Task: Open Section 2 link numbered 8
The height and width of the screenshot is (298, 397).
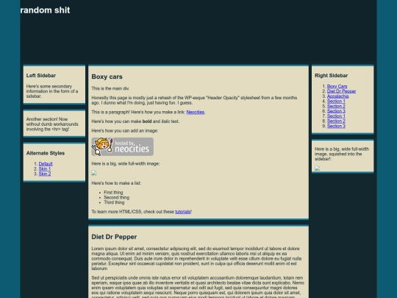Action: [336, 121]
